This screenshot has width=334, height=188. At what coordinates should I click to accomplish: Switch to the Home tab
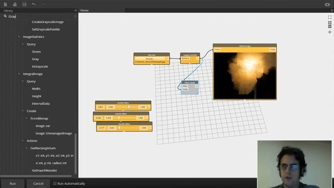pos(85,10)
